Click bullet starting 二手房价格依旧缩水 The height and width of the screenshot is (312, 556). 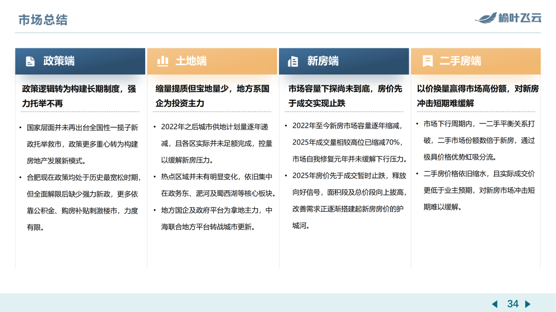tap(476, 190)
